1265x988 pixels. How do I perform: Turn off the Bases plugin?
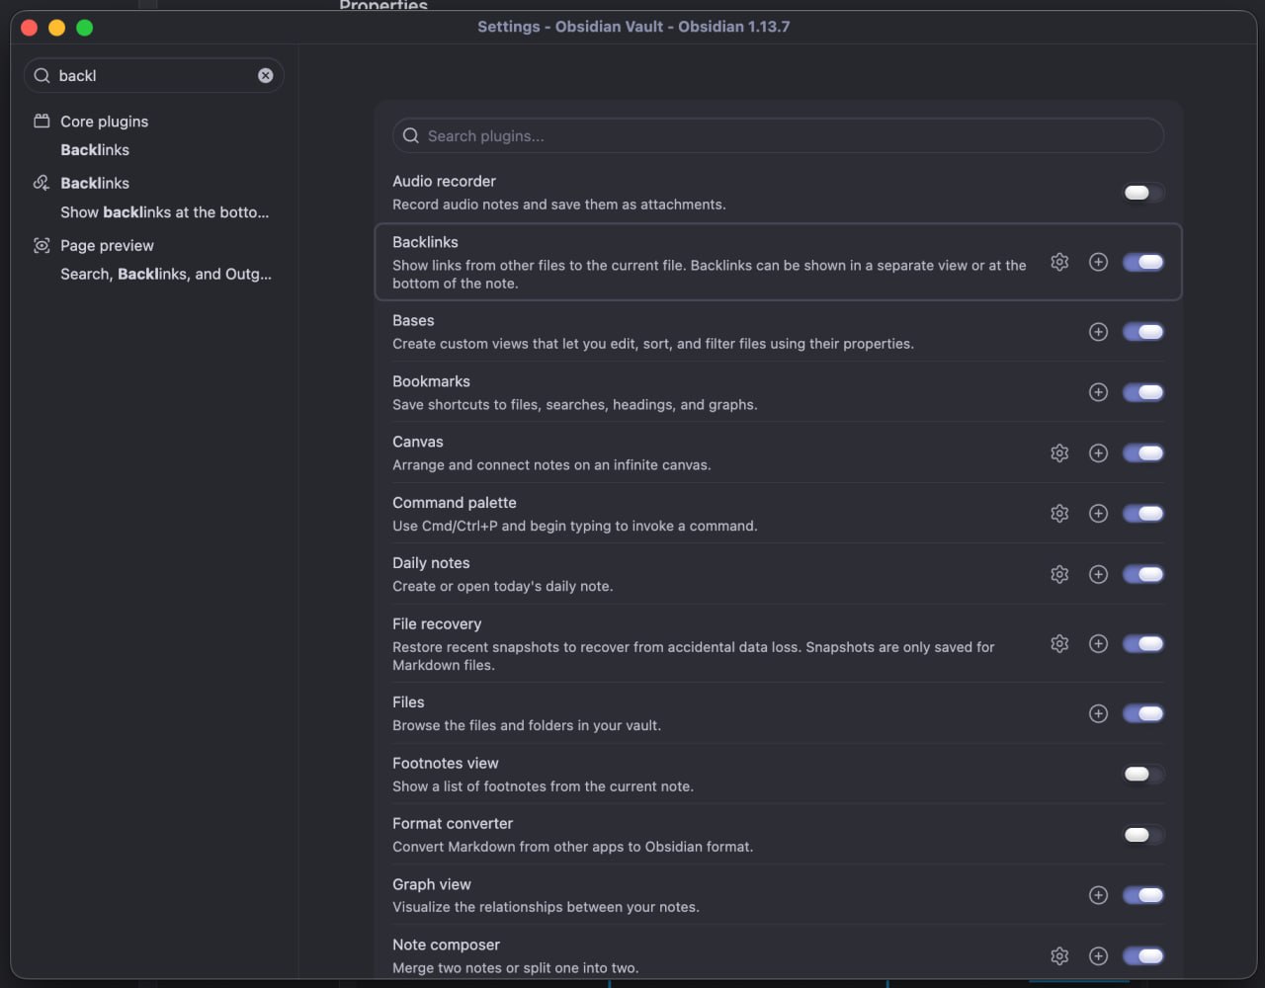tap(1143, 332)
